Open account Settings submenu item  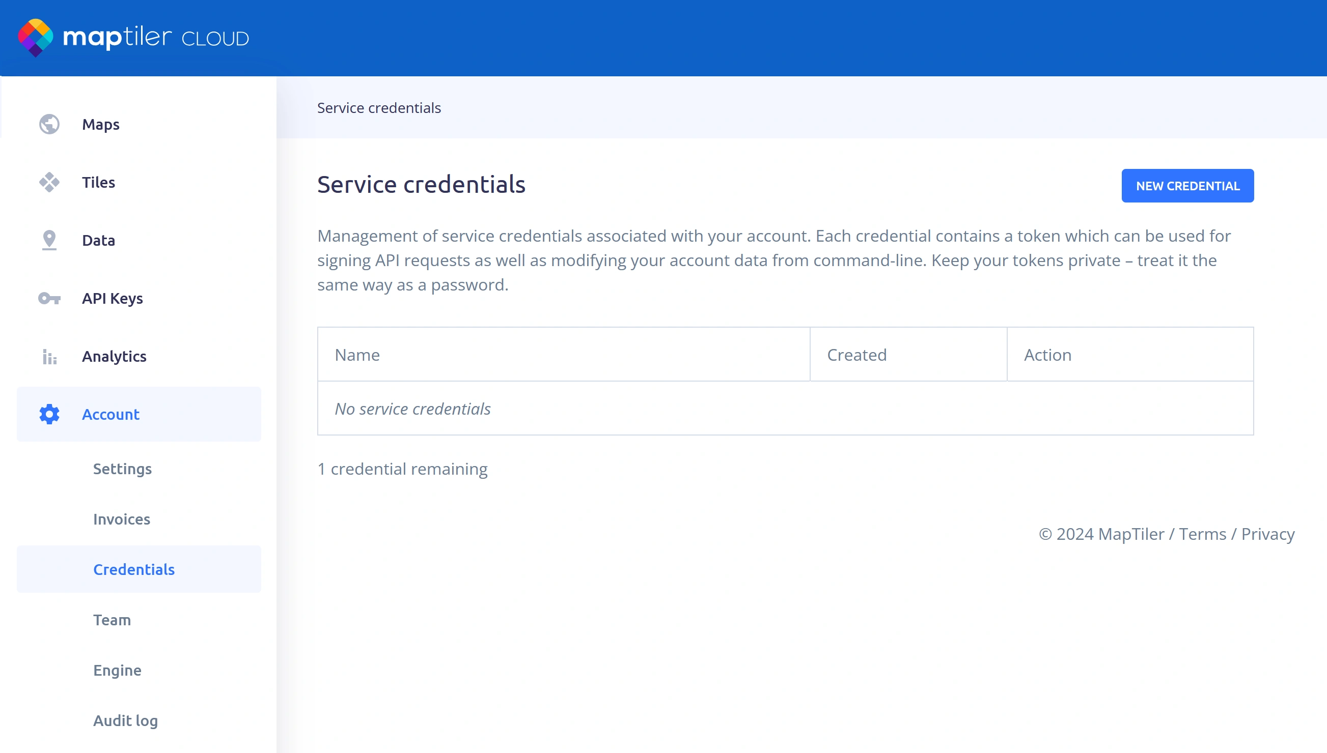pyautogui.click(x=122, y=469)
